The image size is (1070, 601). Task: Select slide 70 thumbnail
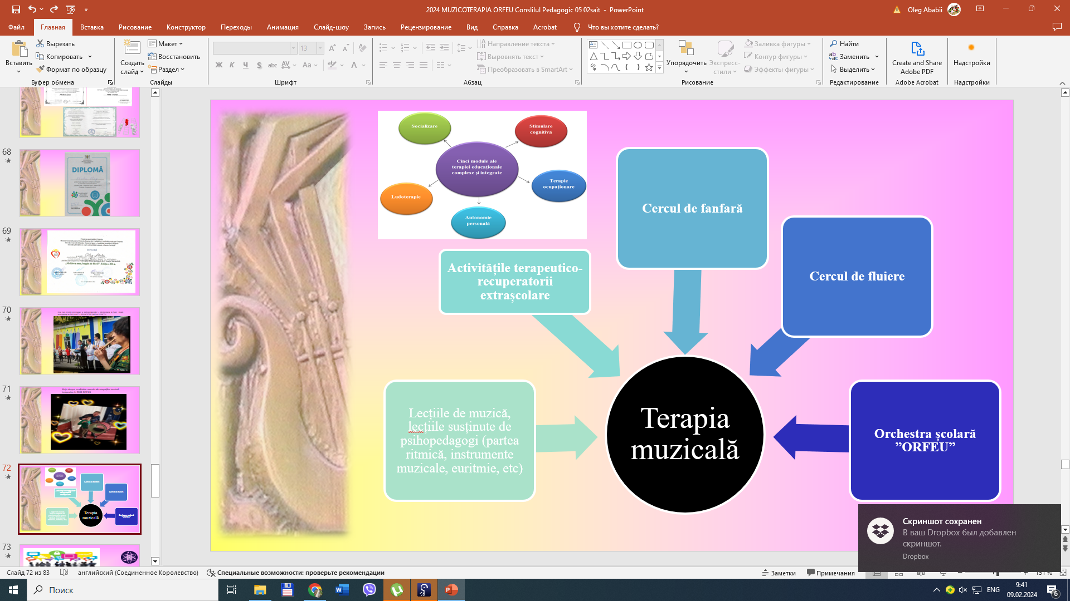click(80, 341)
